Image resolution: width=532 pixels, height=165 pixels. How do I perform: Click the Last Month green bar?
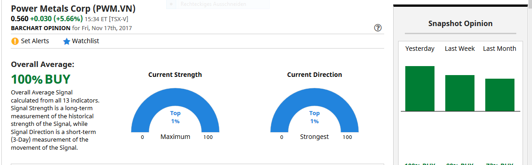point(500,95)
